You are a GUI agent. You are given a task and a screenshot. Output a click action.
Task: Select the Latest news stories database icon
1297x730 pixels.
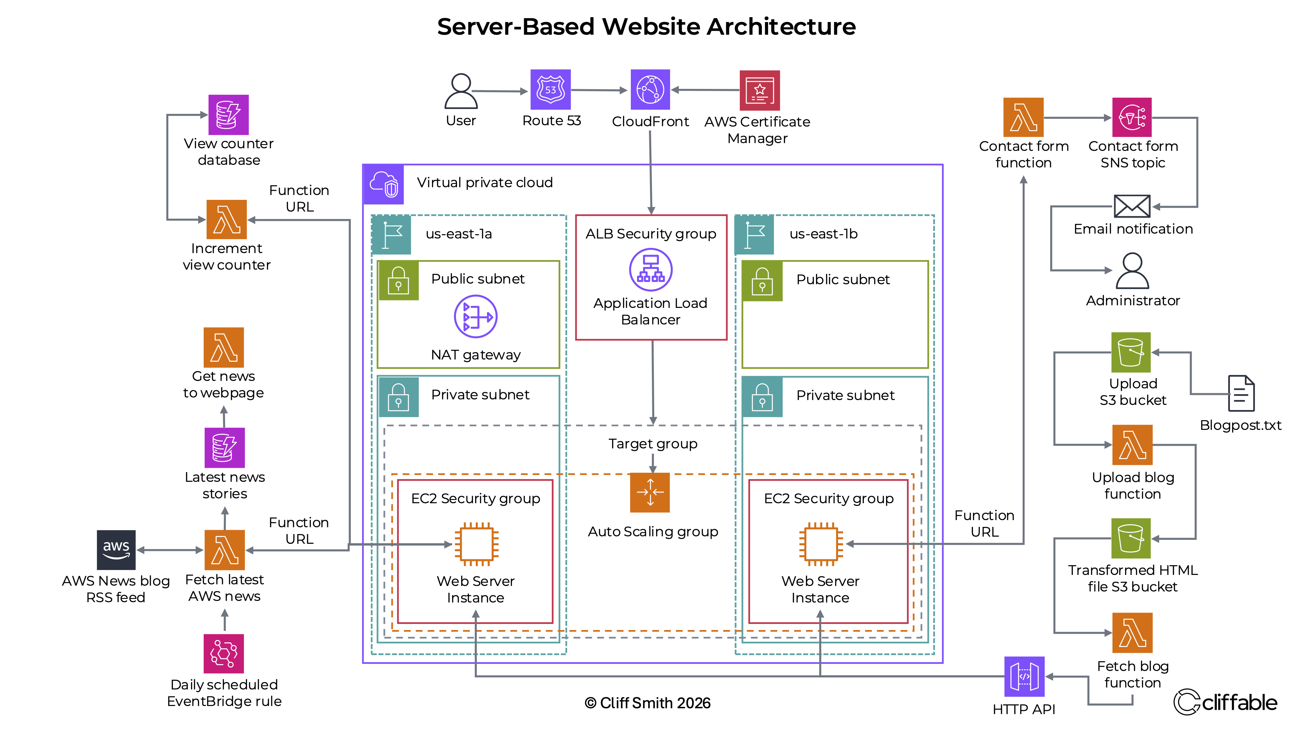click(x=224, y=448)
